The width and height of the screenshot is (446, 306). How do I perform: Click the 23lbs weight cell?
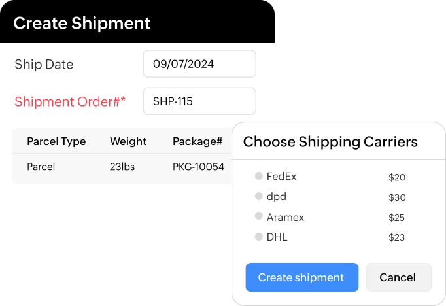click(x=122, y=167)
